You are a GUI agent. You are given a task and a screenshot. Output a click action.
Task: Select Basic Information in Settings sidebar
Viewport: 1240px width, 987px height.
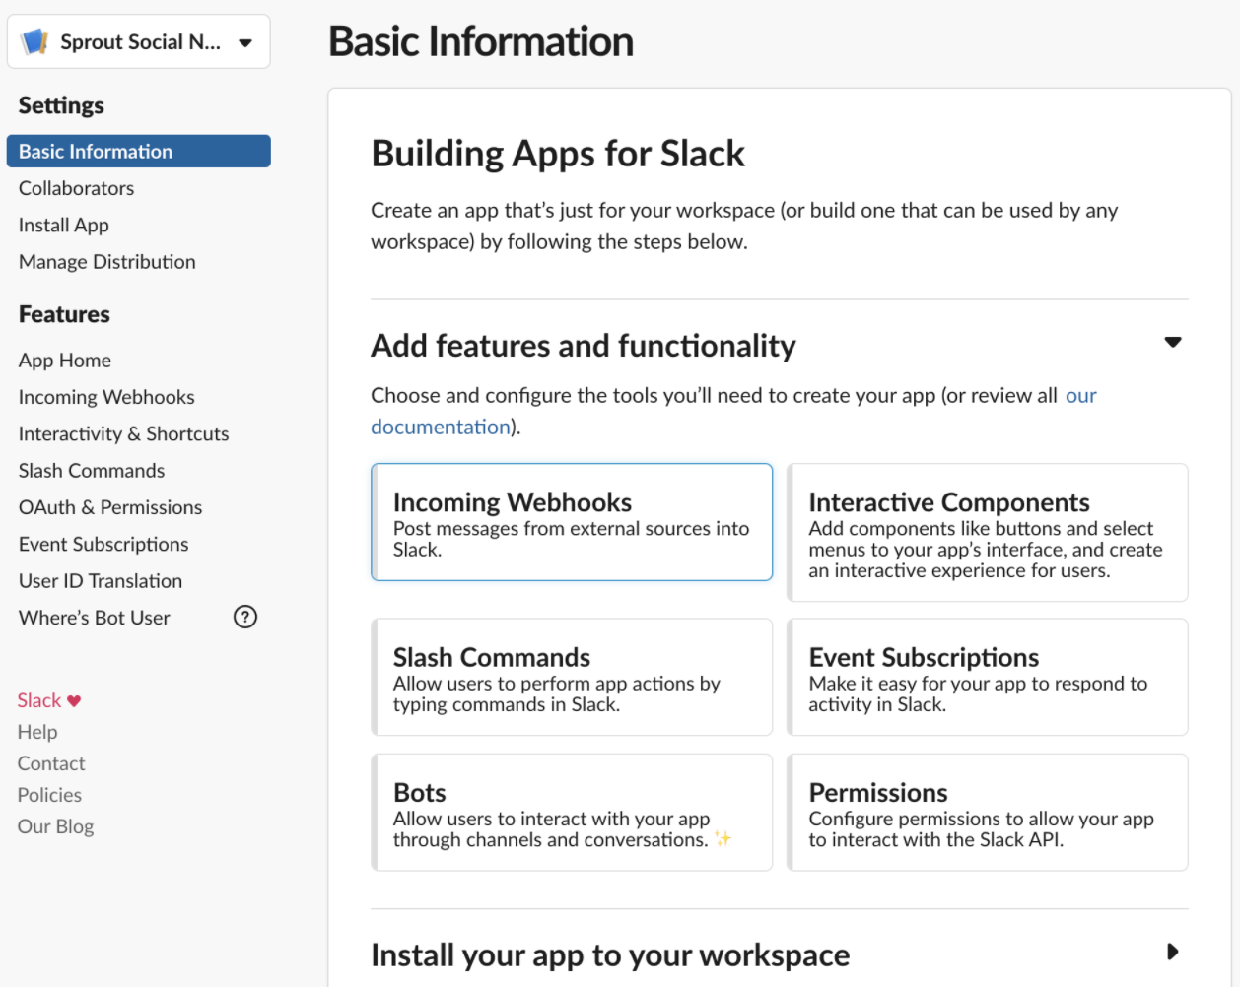click(x=139, y=151)
